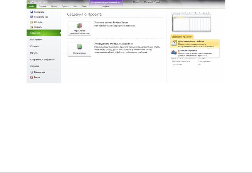Choose Дополнительные свойства from the dropdown

coord(195,44)
